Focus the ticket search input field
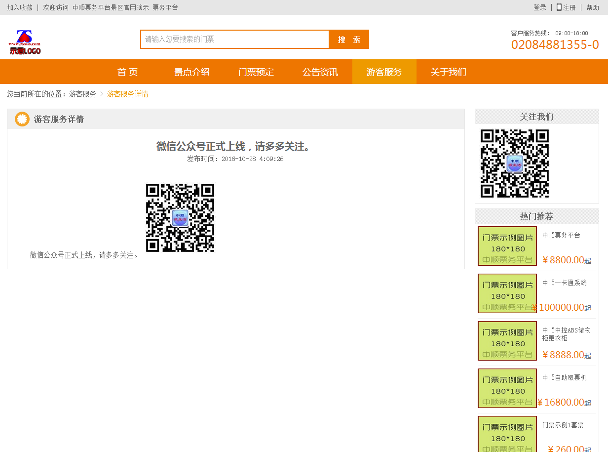This screenshot has height=452, width=608. click(x=235, y=40)
